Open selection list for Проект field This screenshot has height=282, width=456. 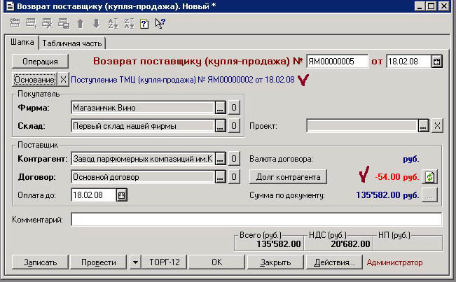[423, 126]
